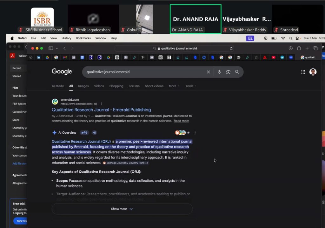Open Google Lens image search icon
325x228 pixels.
coord(228,72)
